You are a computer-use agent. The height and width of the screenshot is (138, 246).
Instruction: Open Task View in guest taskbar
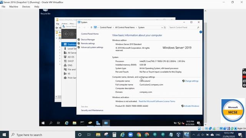[x=58, y=123]
